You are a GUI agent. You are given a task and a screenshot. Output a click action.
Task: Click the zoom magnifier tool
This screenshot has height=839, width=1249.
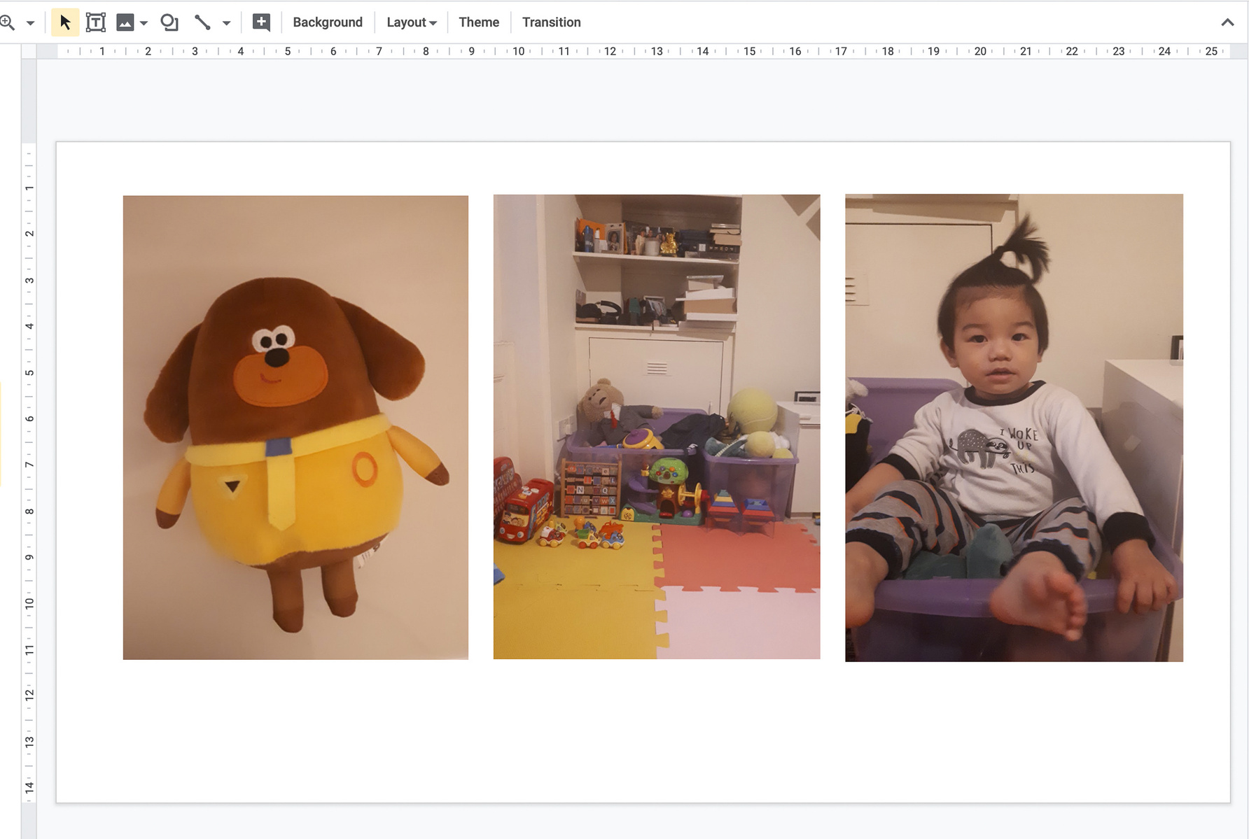7,22
